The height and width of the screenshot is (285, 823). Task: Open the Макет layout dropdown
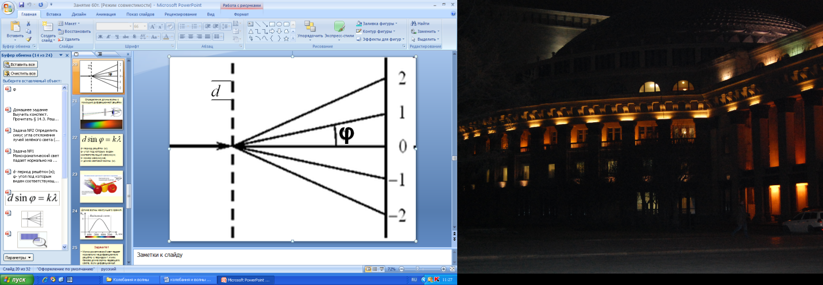tap(69, 24)
